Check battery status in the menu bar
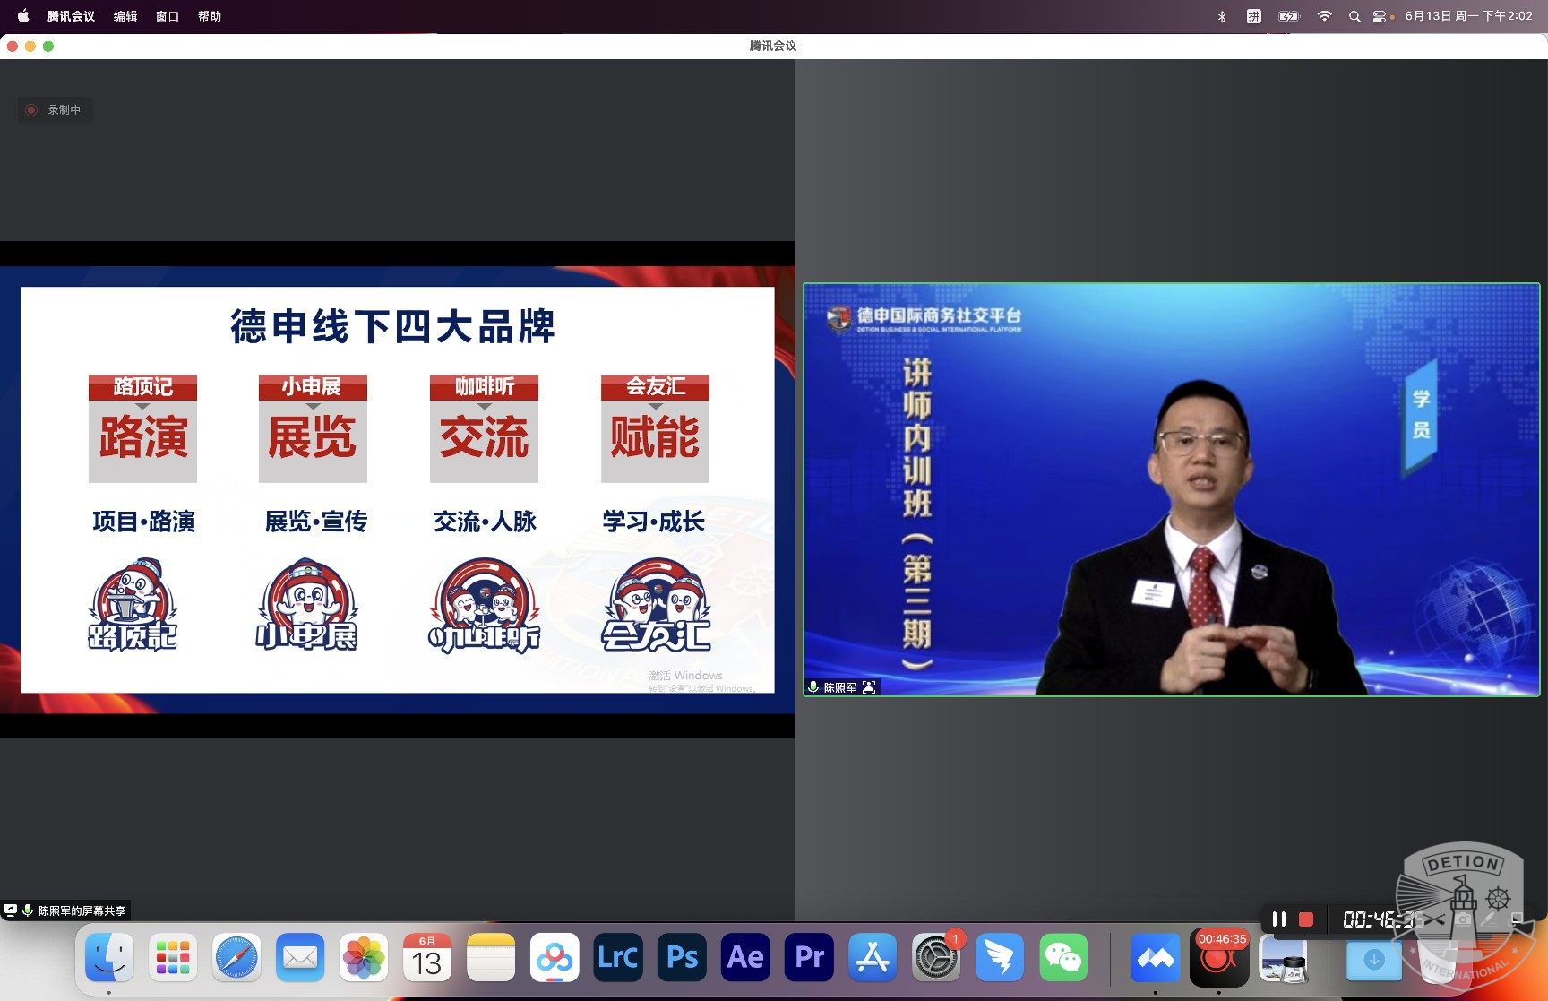The width and height of the screenshot is (1548, 1001). pos(1289,16)
